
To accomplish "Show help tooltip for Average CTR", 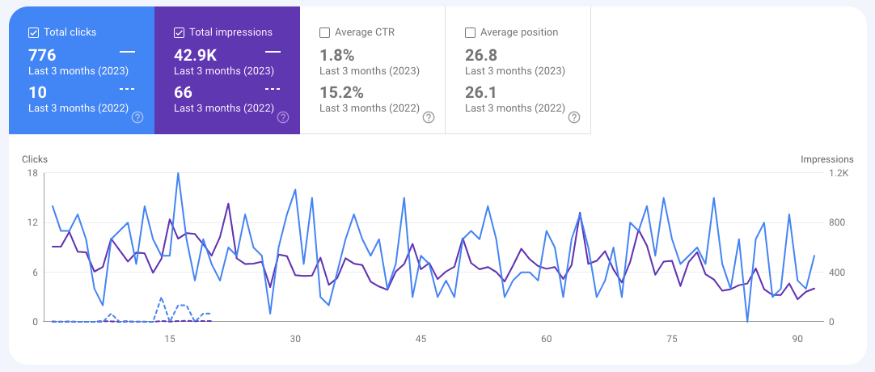I will [x=429, y=117].
